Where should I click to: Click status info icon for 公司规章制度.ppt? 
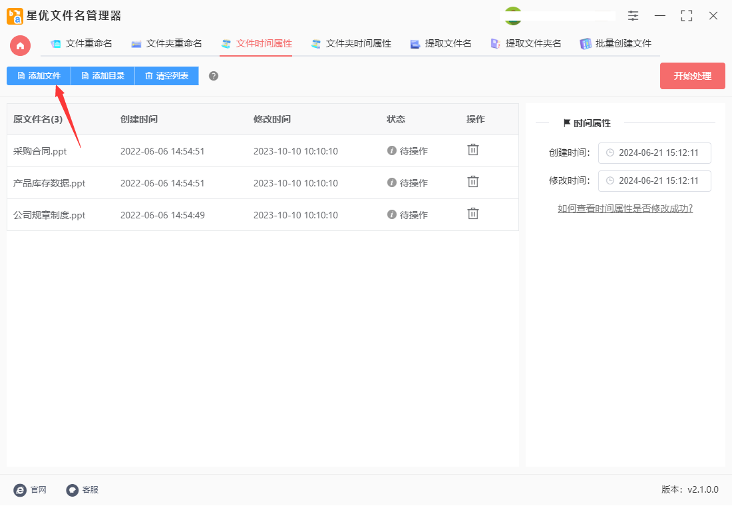point(392,214)
